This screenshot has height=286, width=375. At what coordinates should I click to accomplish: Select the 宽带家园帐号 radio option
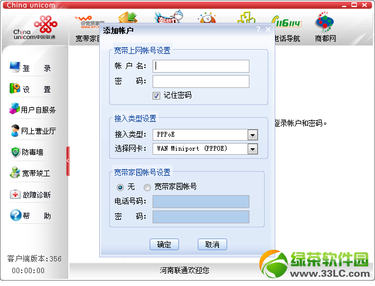point(147,188)
